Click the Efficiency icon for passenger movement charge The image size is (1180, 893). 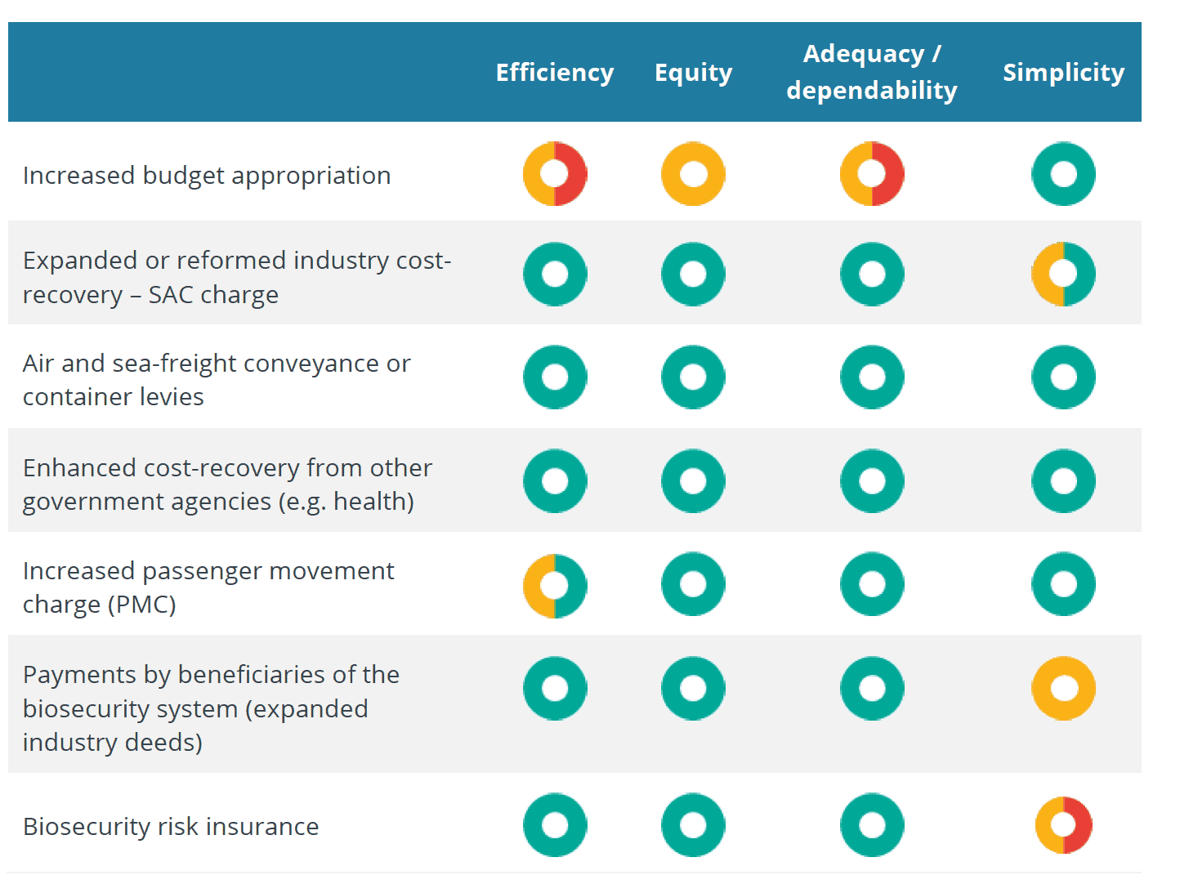[x=555, y=586]
